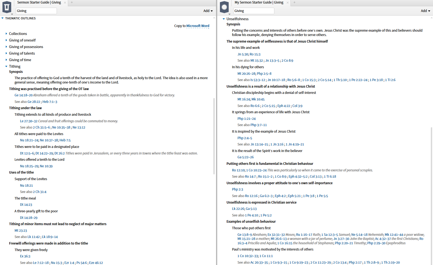Click the left panel Giving search field
Viewport: 433px width, 265px height.
click(x=36, y=11)
